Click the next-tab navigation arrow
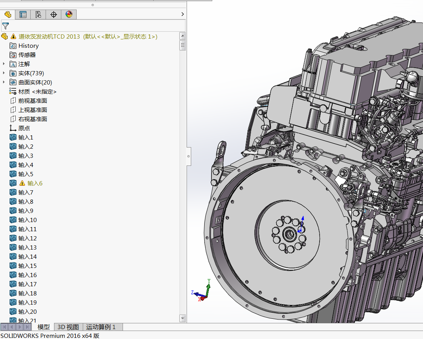 coord(20,327)
